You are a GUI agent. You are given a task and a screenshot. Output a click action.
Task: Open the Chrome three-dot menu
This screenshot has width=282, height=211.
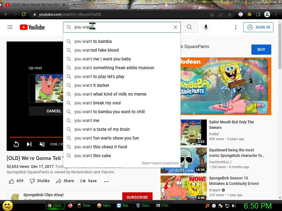(x=276, y=14)
